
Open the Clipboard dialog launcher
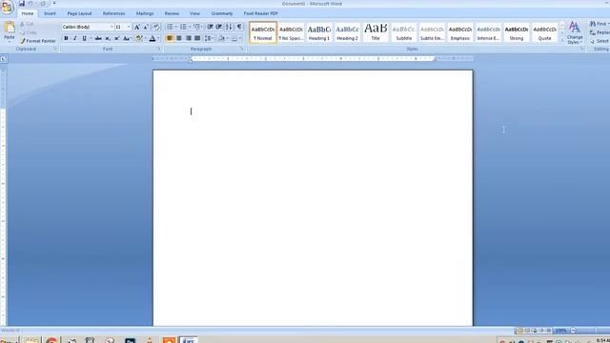(x=55, y=50)
